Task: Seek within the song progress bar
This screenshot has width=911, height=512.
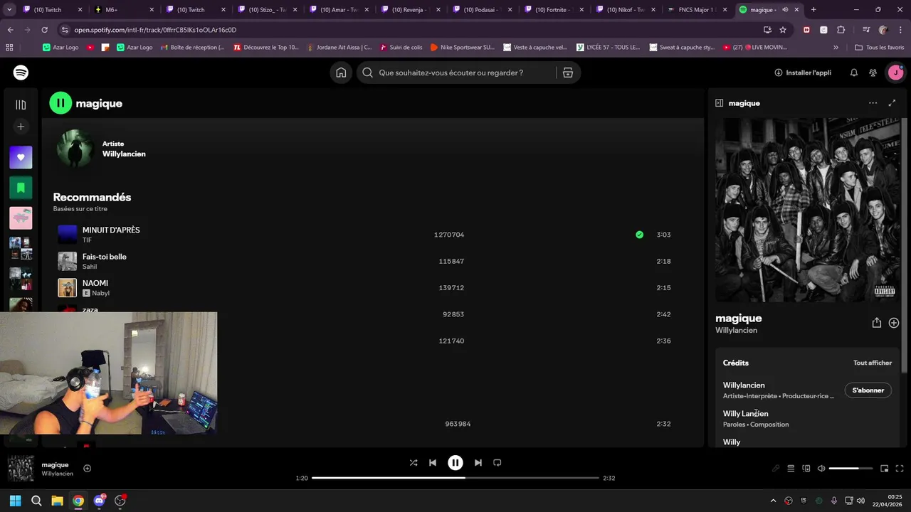Action: coord(455,478)
